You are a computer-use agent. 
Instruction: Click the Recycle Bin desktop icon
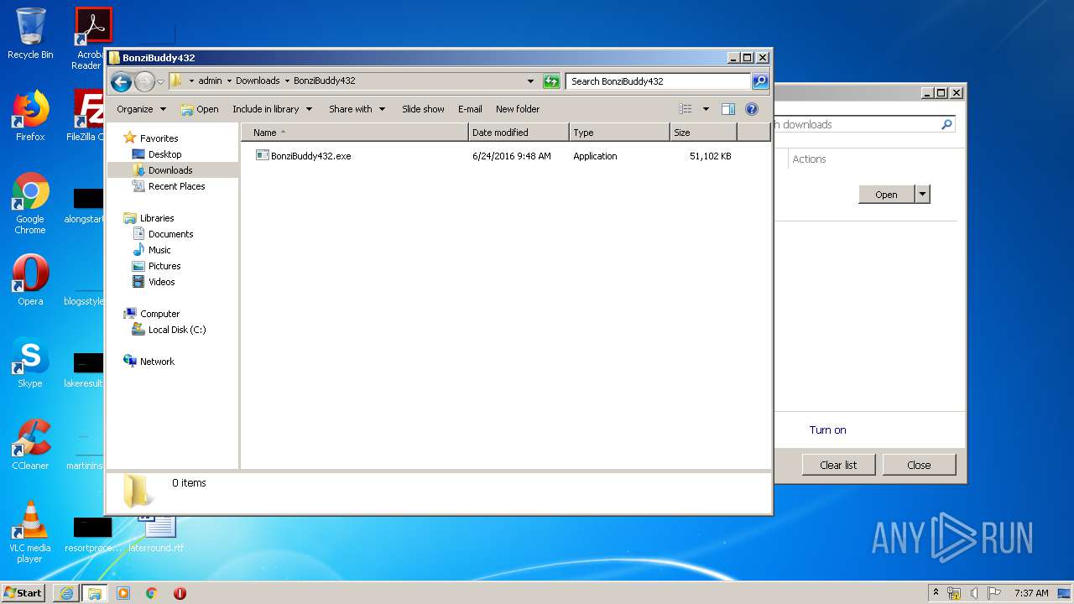click(30, 34)
